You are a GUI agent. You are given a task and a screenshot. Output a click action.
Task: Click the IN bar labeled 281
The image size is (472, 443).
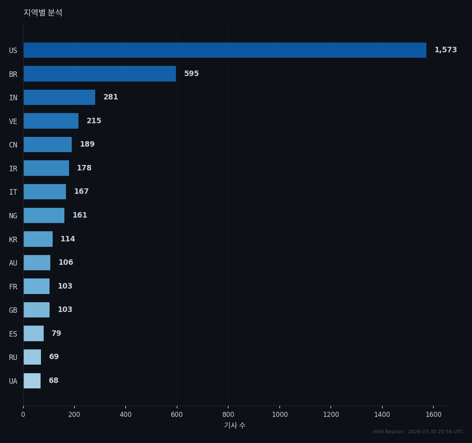pos(59,97)
